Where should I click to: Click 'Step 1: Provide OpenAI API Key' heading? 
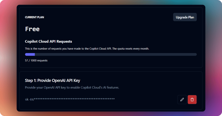52,80
